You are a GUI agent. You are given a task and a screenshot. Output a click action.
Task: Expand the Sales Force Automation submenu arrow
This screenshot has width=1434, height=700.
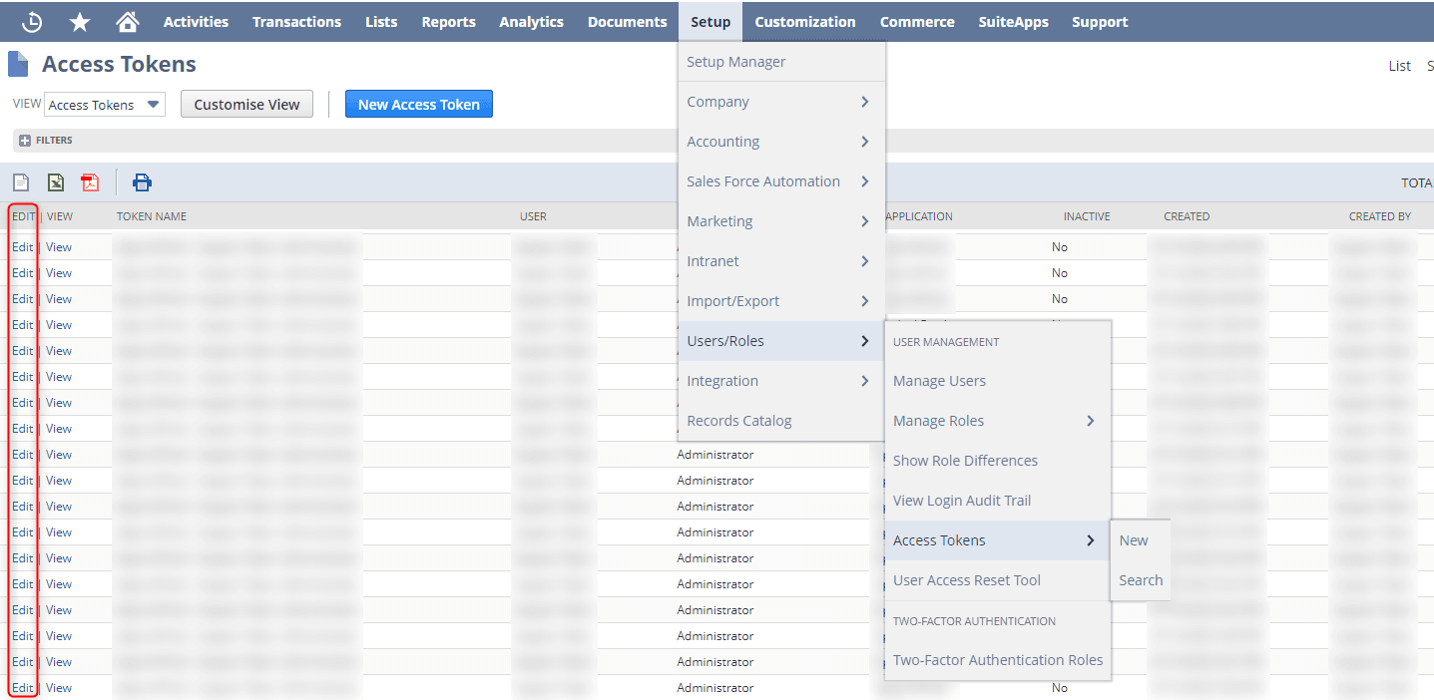[x=864, y=181]
